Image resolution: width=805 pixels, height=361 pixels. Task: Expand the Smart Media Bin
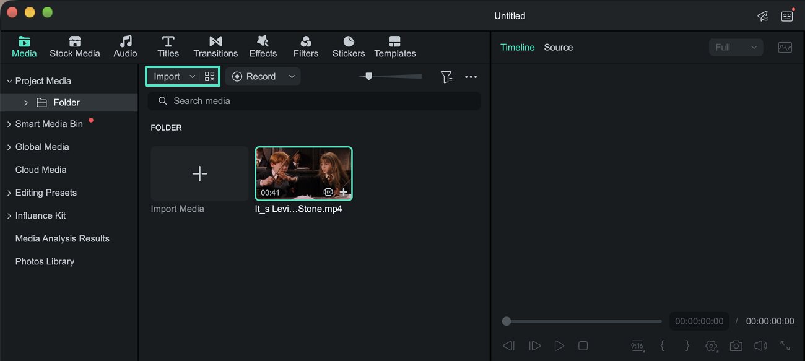click(9, 124)
